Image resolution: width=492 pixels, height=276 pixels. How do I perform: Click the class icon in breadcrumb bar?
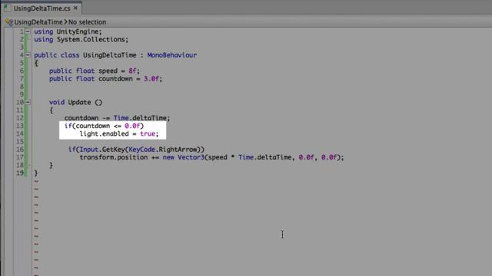[x=9, y=22]
